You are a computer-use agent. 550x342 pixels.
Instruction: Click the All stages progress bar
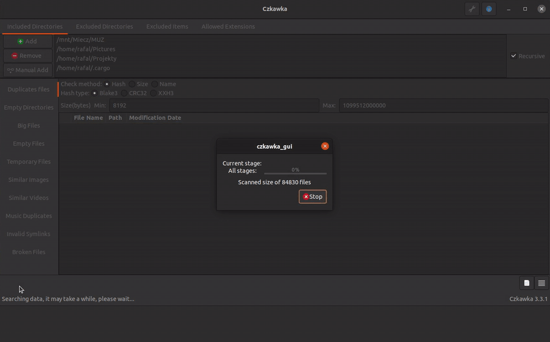coord(295,171)
